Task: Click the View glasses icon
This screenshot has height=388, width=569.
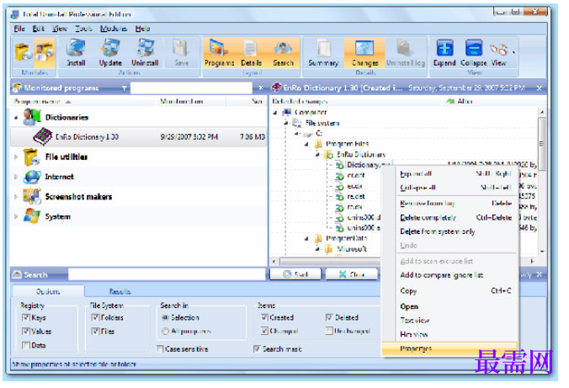Action: point(498,49)
